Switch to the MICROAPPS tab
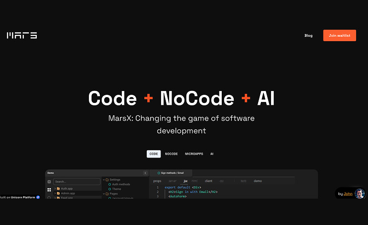This screenshot has width=368, height=225. pyautogui.click(x=194, y=154)
